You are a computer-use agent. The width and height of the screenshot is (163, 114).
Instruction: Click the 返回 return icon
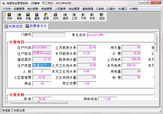click(102, 17)
